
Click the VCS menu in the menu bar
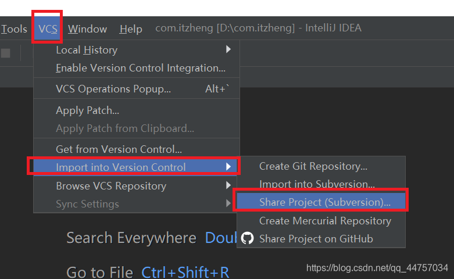point(48,29)
